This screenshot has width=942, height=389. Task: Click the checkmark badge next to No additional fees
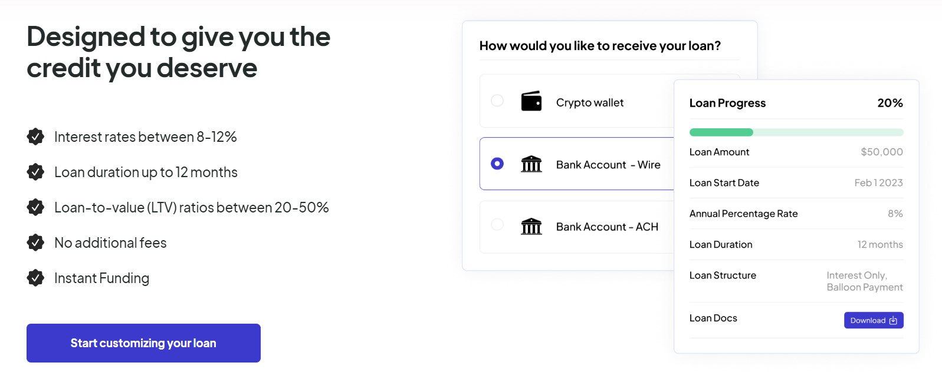pyautogui.click(x=35, y=242)
